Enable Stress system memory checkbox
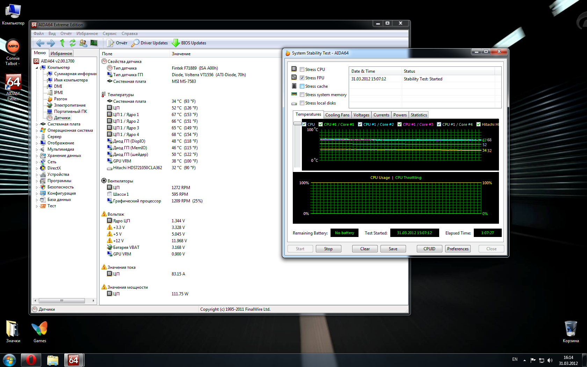This screenshot has height=367, width=587. pyautogui.click(x=302, y=95)
